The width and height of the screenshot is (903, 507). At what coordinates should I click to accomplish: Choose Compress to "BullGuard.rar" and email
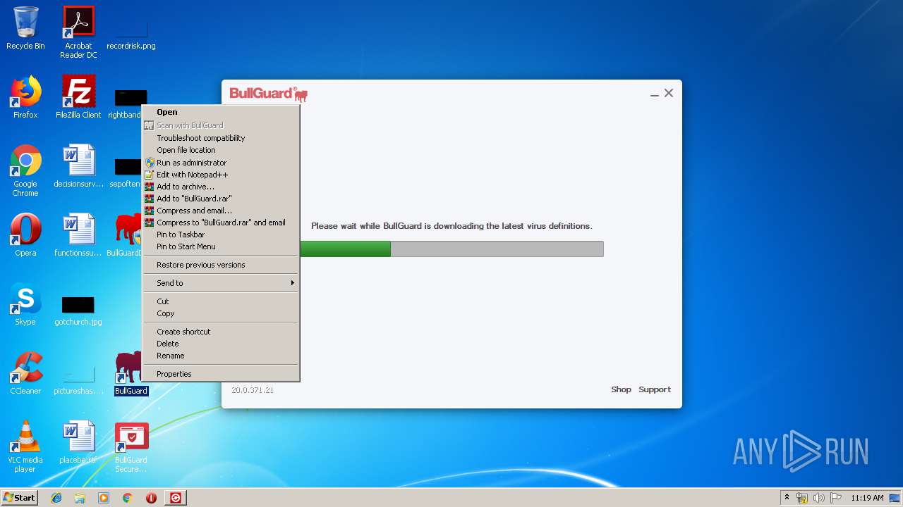point(221,223)
